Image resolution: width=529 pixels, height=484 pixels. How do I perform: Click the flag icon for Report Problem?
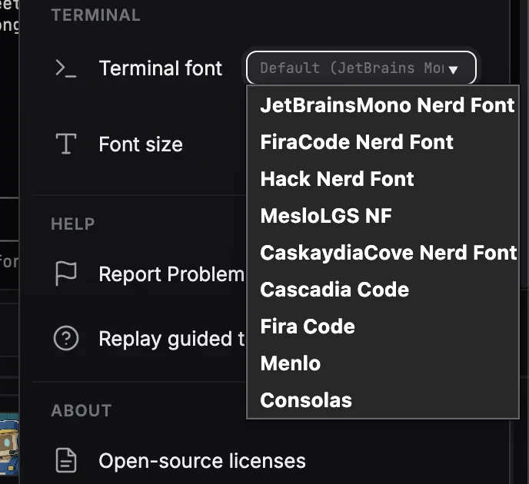pyautogui.click(x=66, y=273)
